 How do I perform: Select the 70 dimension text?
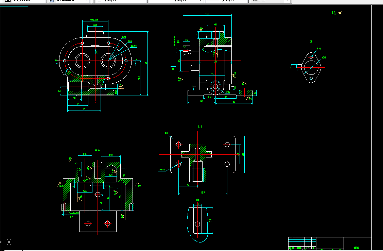click(x=215, y=62)
